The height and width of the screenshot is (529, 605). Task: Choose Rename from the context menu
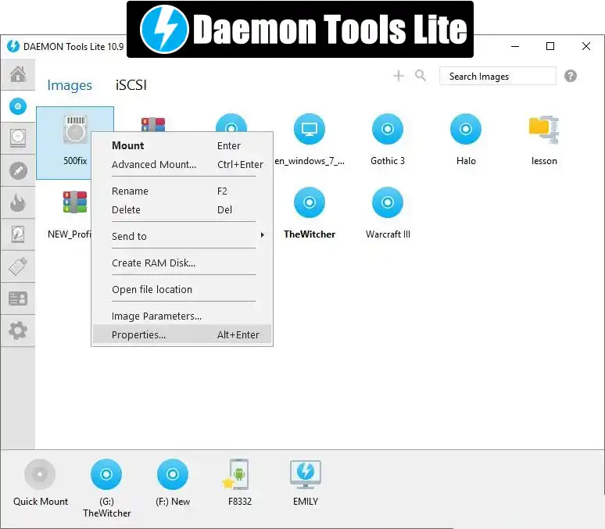181,191
